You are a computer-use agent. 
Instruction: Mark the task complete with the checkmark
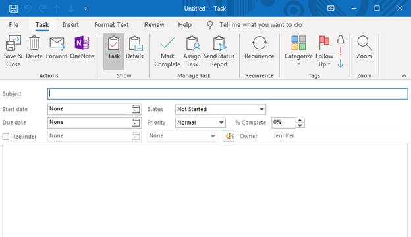point(167,43)
